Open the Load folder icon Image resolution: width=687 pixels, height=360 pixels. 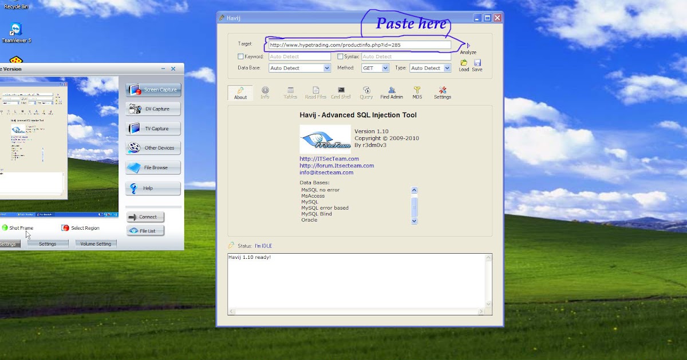point(464,63)
